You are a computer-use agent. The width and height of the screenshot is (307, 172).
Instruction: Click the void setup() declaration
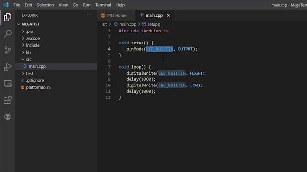pos(136,43)
